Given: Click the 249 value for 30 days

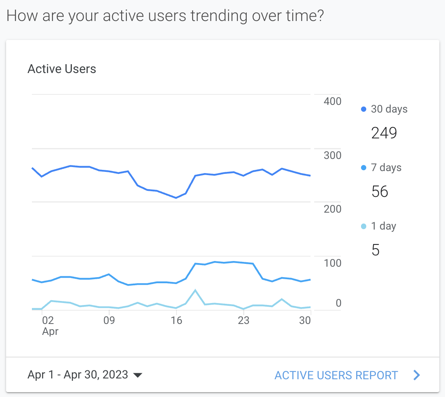Looking at the screenshot, I should (384, 133).
